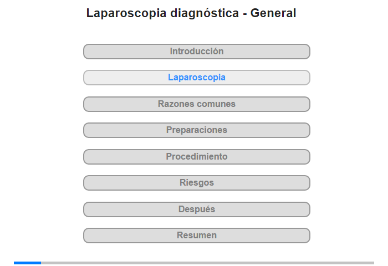Viewport: 388px width, 266px height.
Task: Click the Laparoscopia diagnóstica - General title
Action: tap(191, 13)
